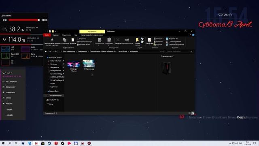The image size is (259, 146).
Task: Click the Copy to (Копировать в) icon
Action: pyautogui.click(x=109, y=40)
